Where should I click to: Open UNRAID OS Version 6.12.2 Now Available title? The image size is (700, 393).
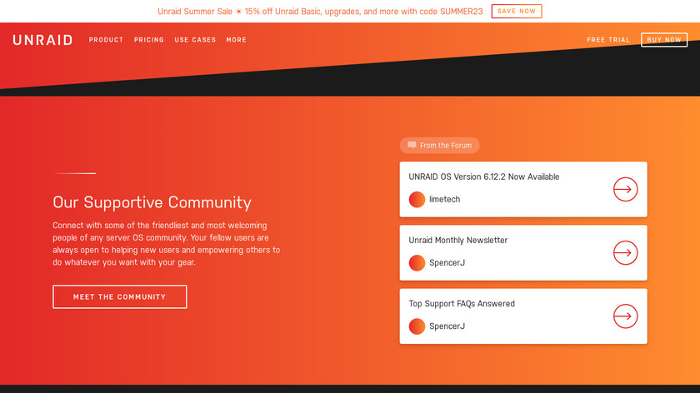(x=484, y=177)
